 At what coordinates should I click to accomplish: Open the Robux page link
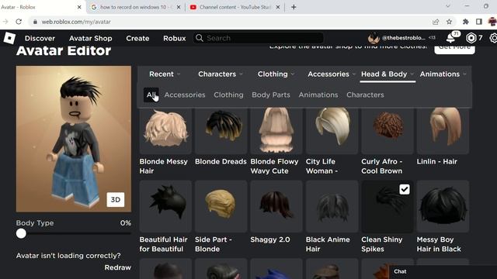pyautogui.click(x=174, y=38)
